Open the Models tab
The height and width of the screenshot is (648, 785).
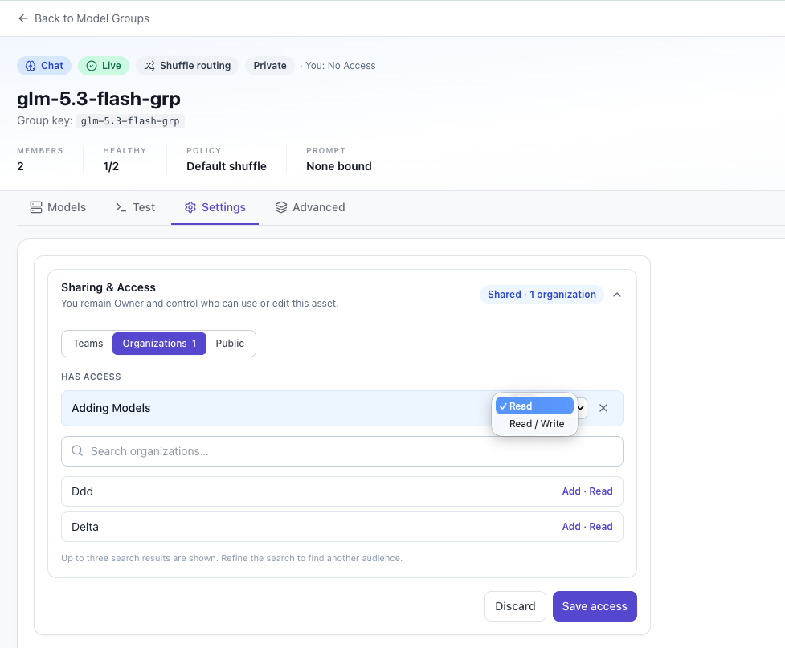(x=58, y=207)
